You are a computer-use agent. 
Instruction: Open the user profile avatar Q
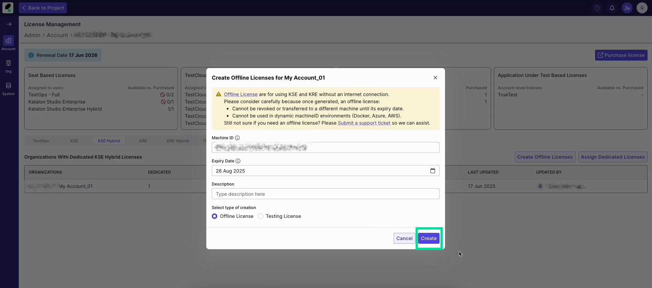(x=642, y=8)
